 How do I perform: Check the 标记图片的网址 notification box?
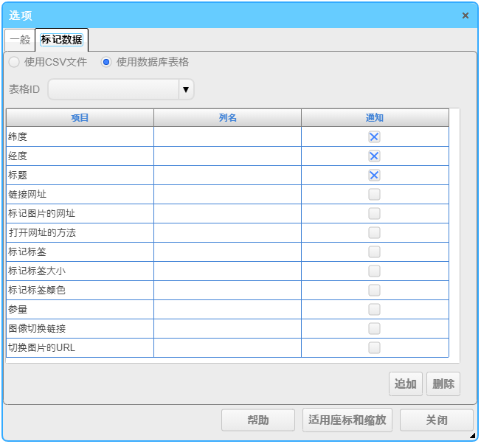374,213
